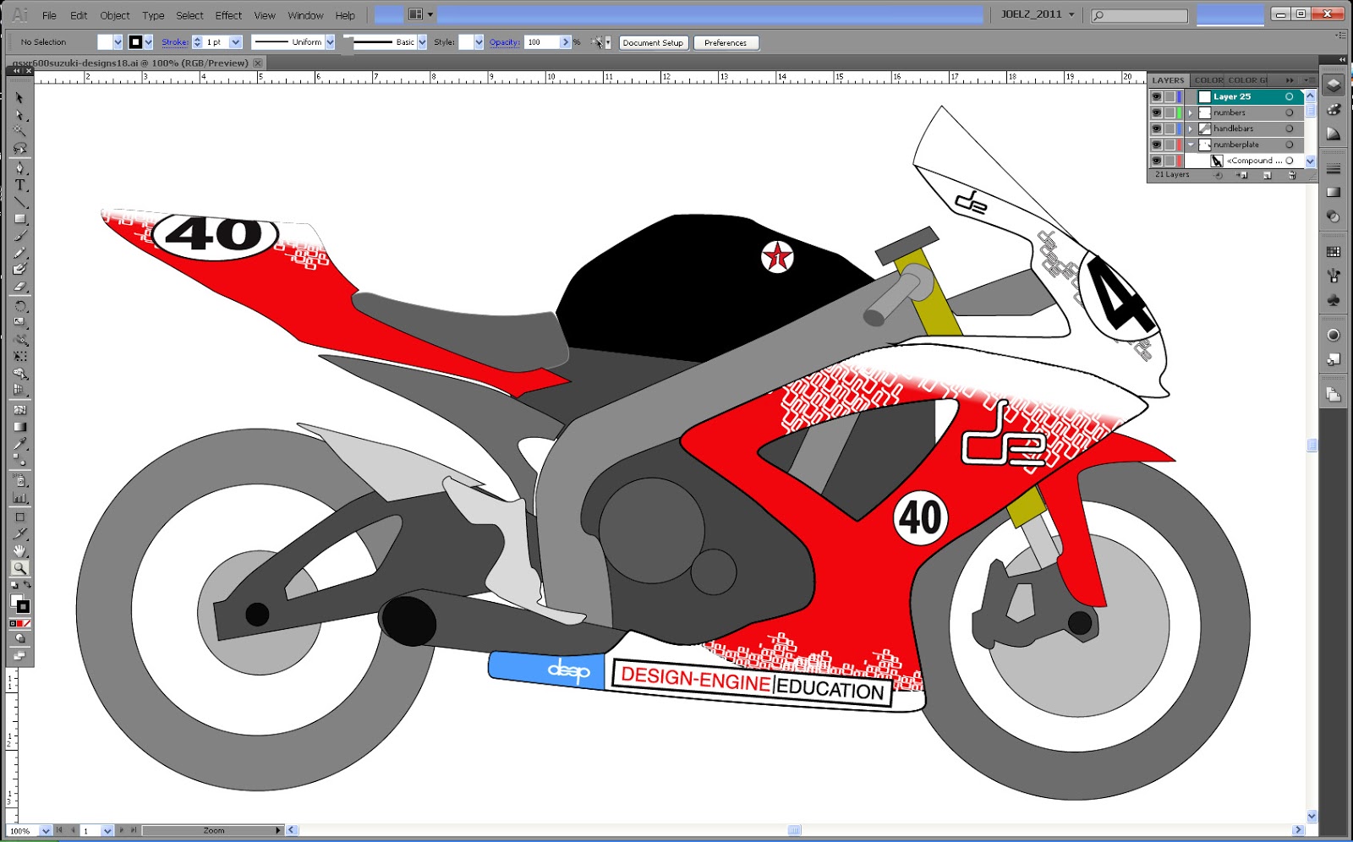Click the Layers panel dock icon

click(x=1334, y=85)
